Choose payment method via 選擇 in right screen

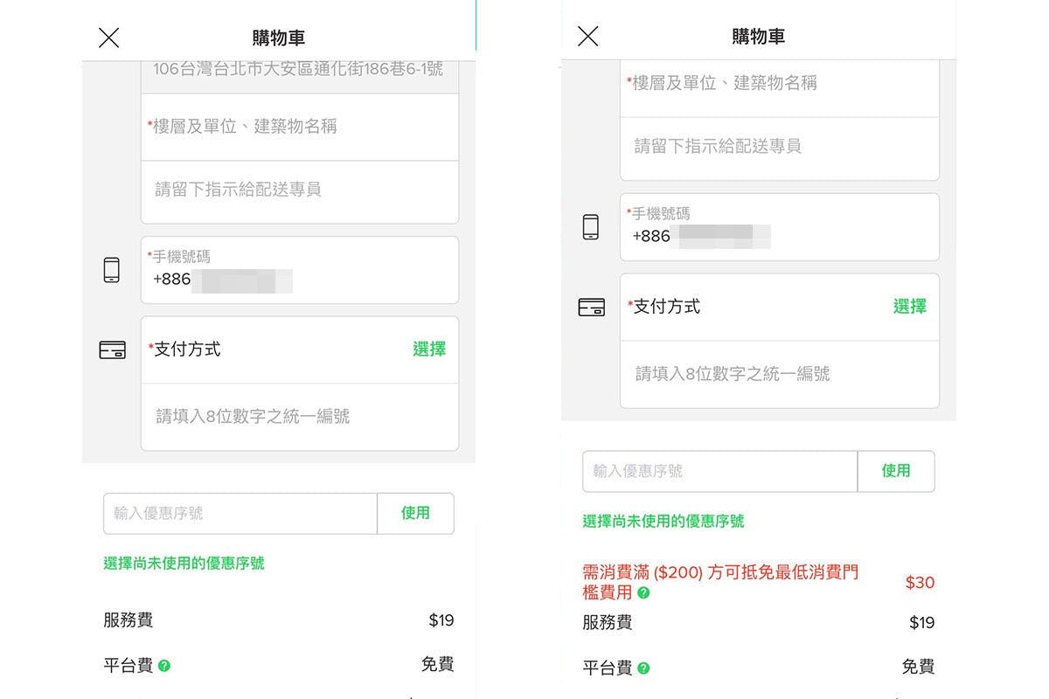click(x=910, y=307)
